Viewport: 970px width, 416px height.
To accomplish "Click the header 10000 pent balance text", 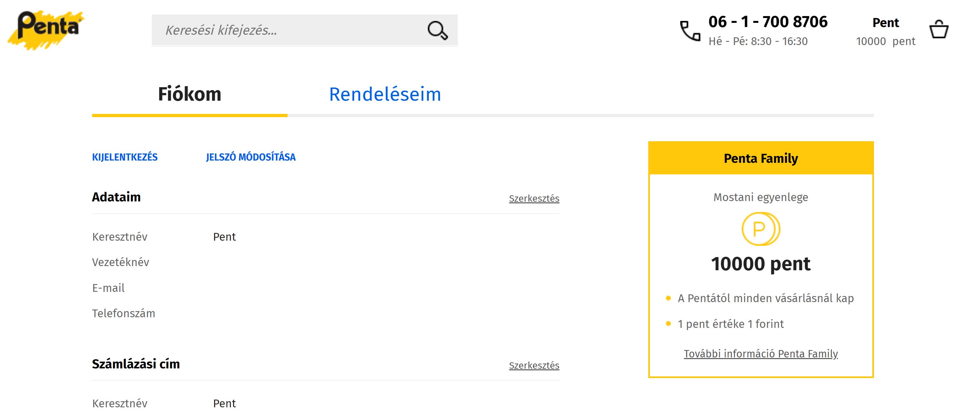I will (886, 41).
